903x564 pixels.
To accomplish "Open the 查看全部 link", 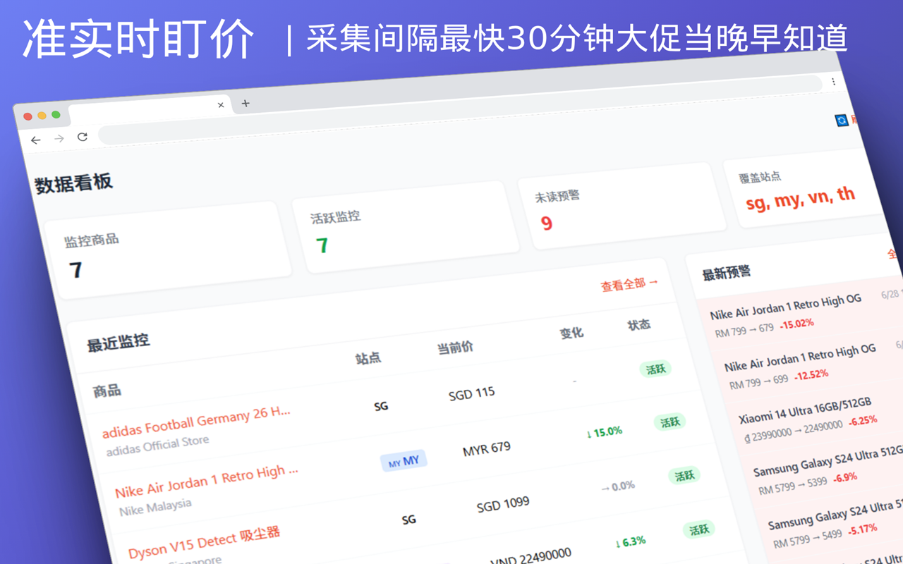I will [x=629, y=284].
